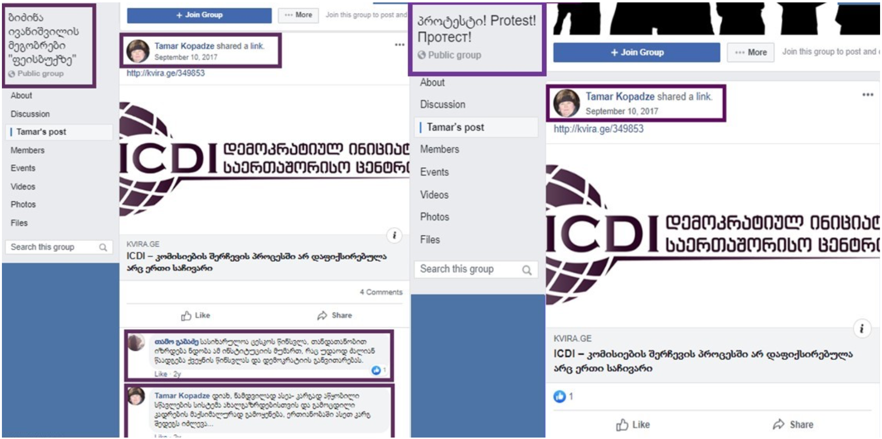Click info icon on right link preview

[x=862, y=329]
